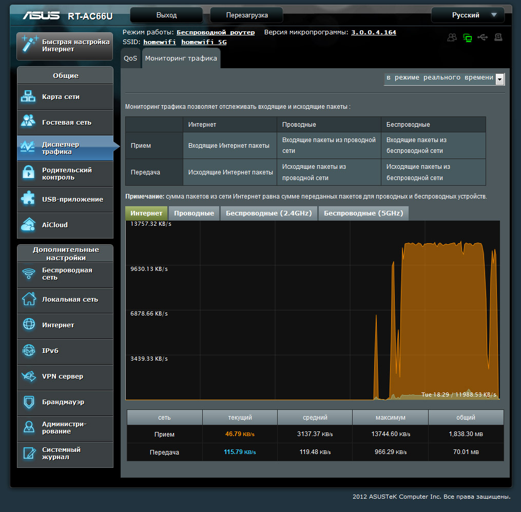Click the Дополнительные настройки section header
The width and height of the screenshot is (521, 512).
coord(65,253)
